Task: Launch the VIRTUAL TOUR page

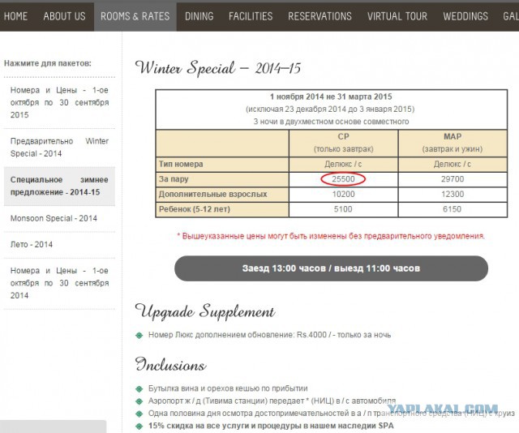Action: tap(397, 16)
